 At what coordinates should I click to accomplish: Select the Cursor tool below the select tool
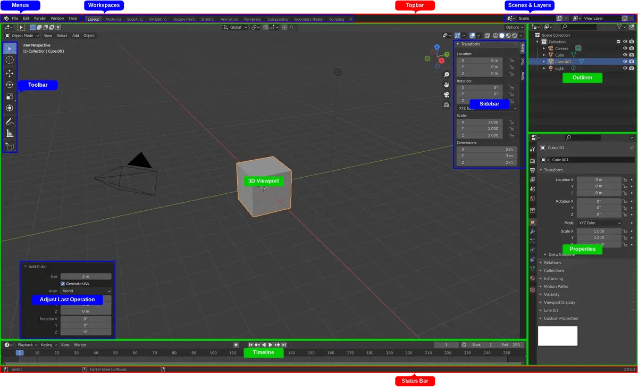pyautogui.click(x=10, y=60)
